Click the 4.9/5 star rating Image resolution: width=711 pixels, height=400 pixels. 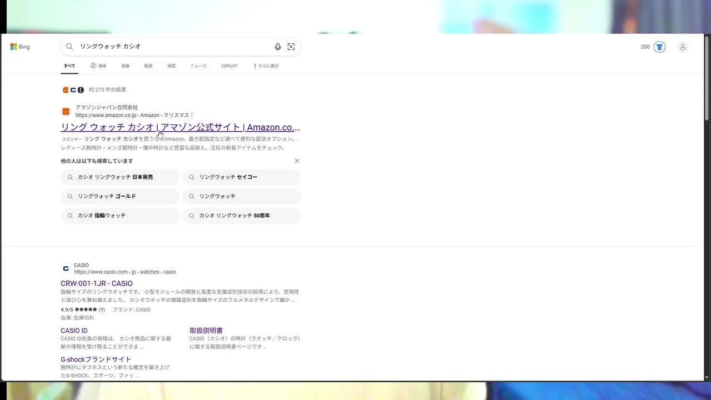pyautogui.click(x=83, y=309)
